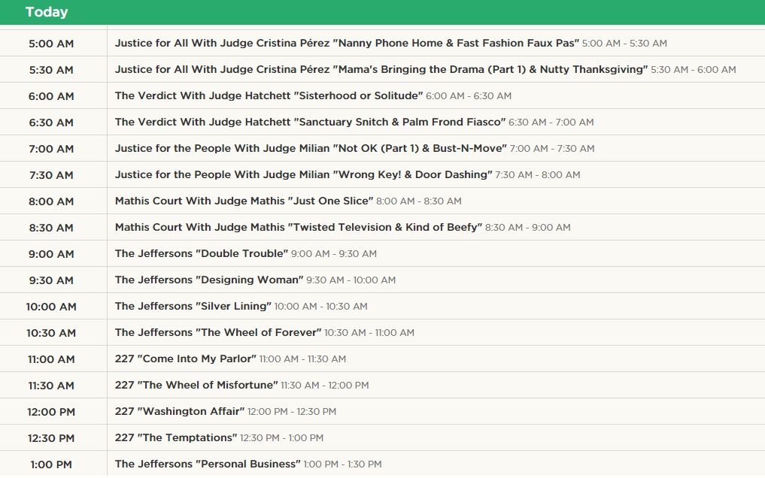Select the 11:00 AM time slot label
Viewport: 765px width, 478px height.
coord(51,359)
